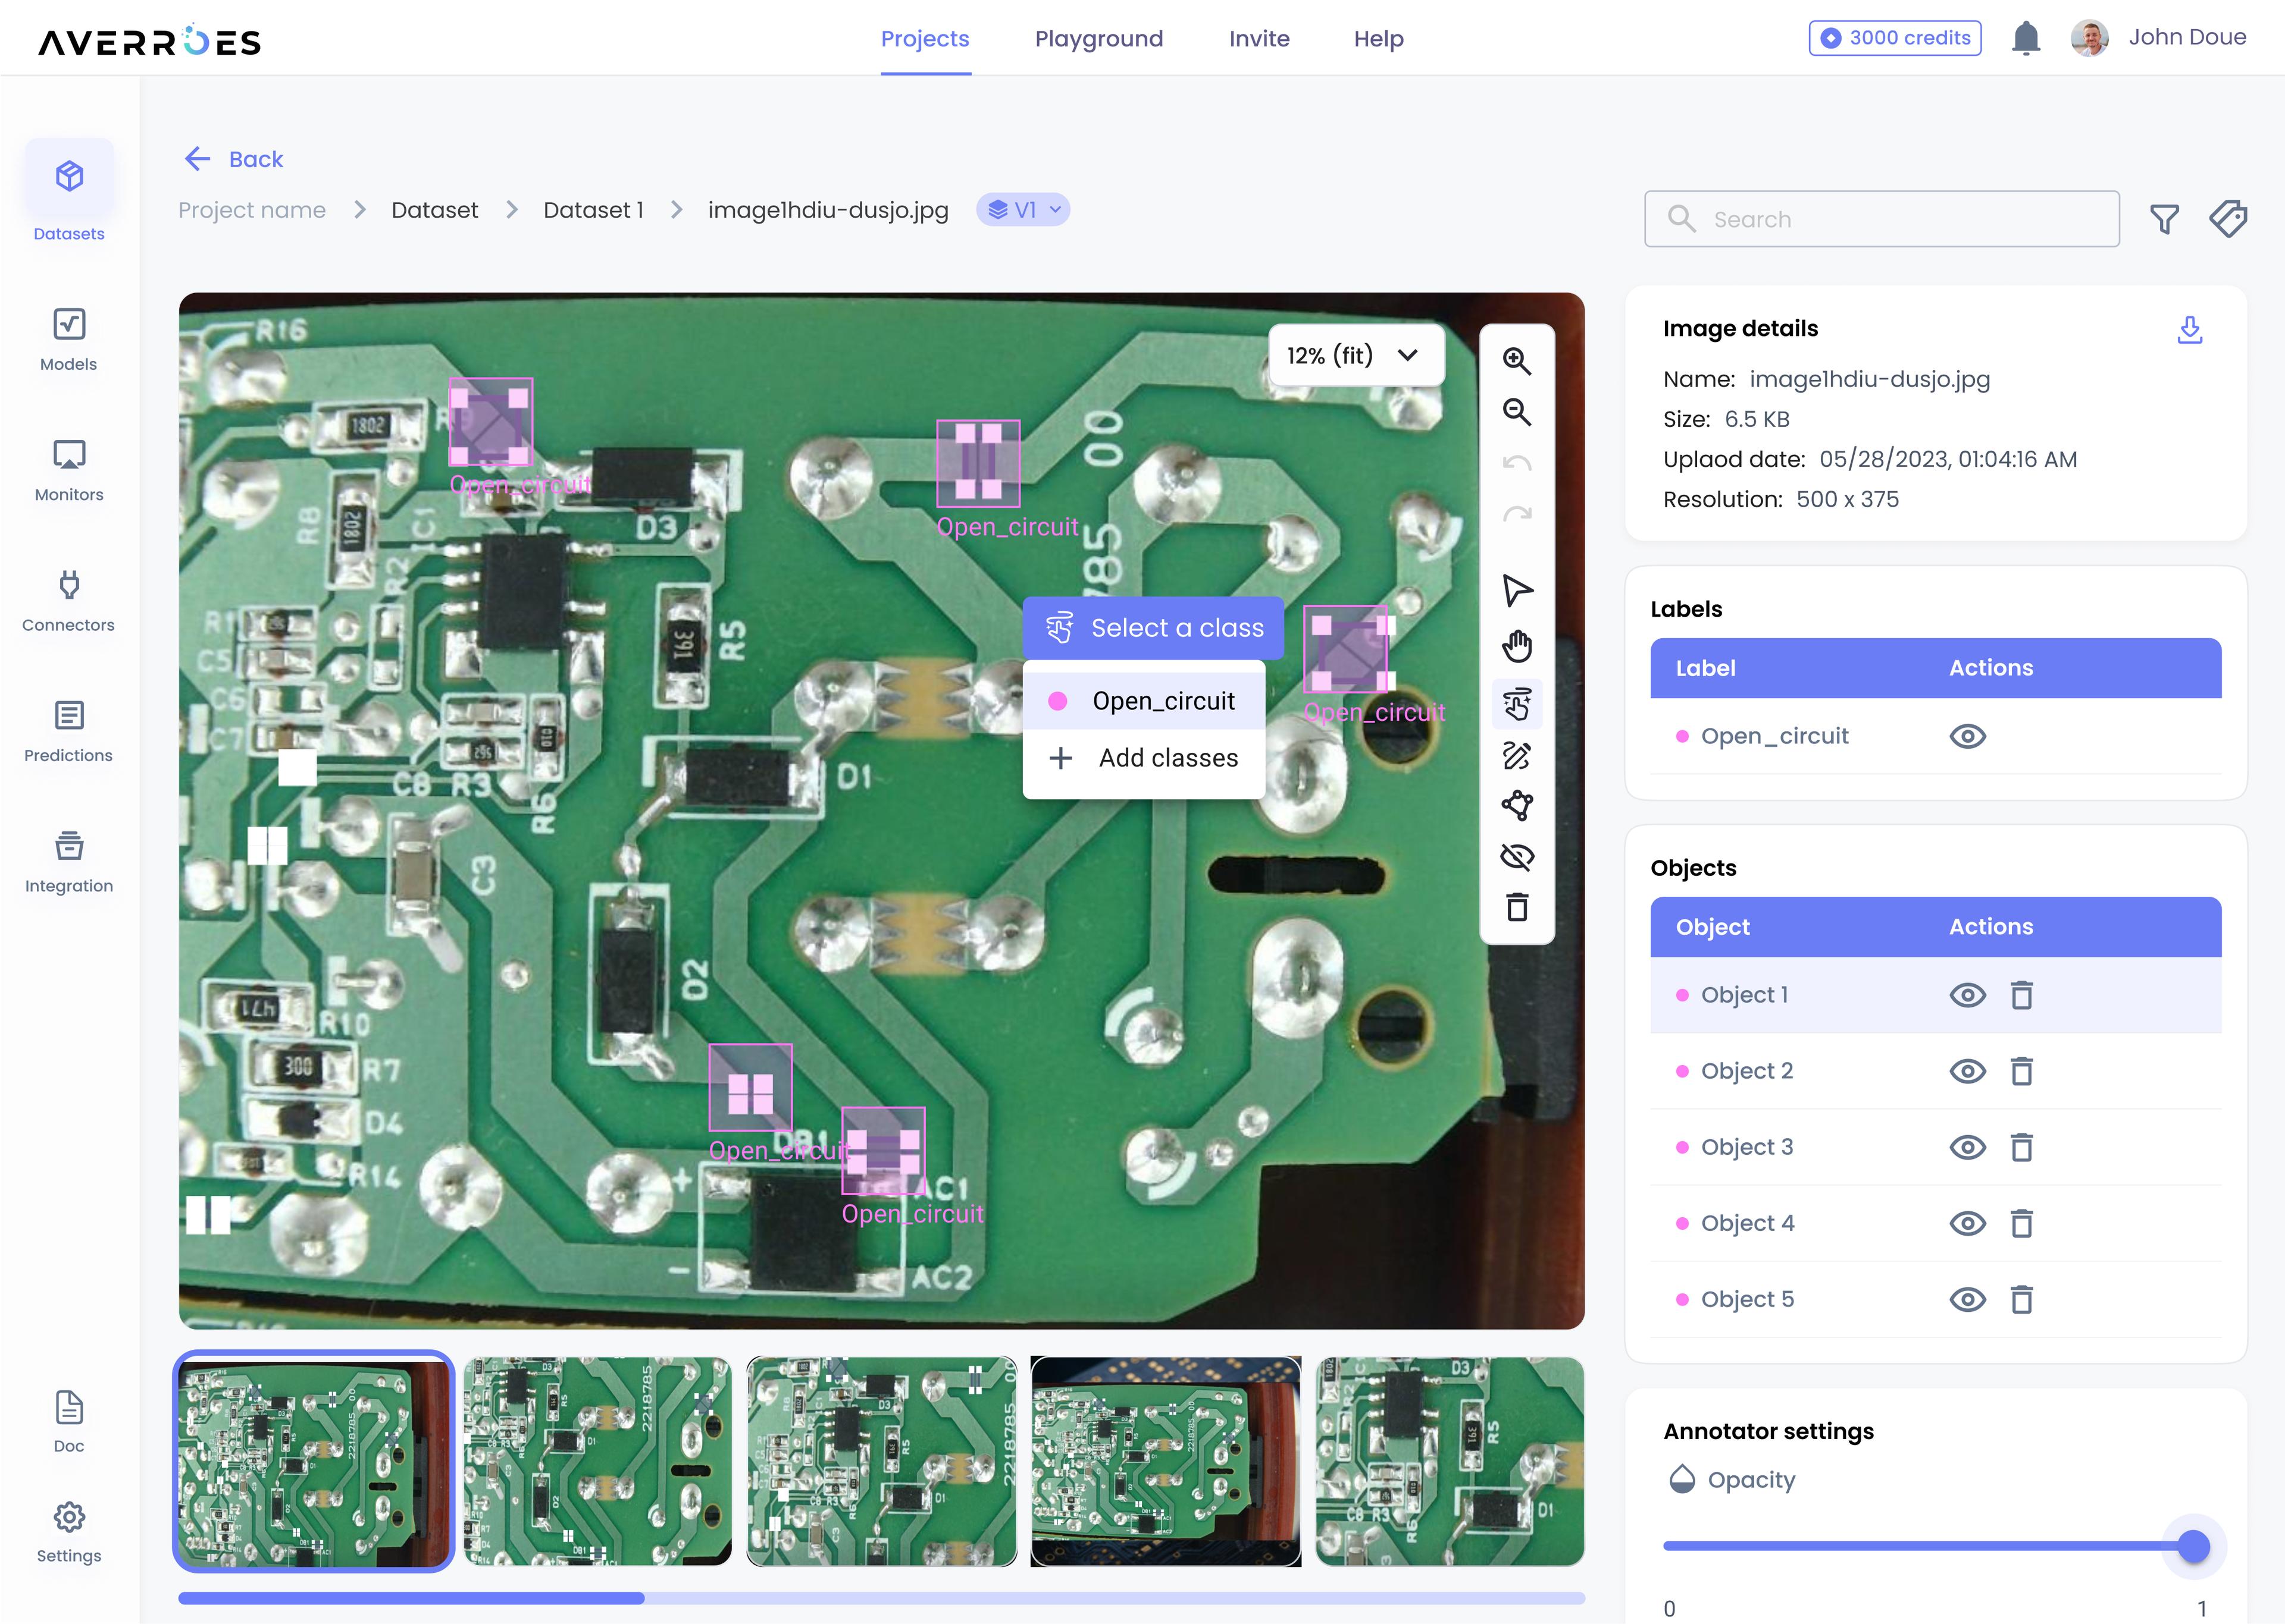Select the pointer arrow tool
The image size is (2285, 1624).
pos(1517,590)
